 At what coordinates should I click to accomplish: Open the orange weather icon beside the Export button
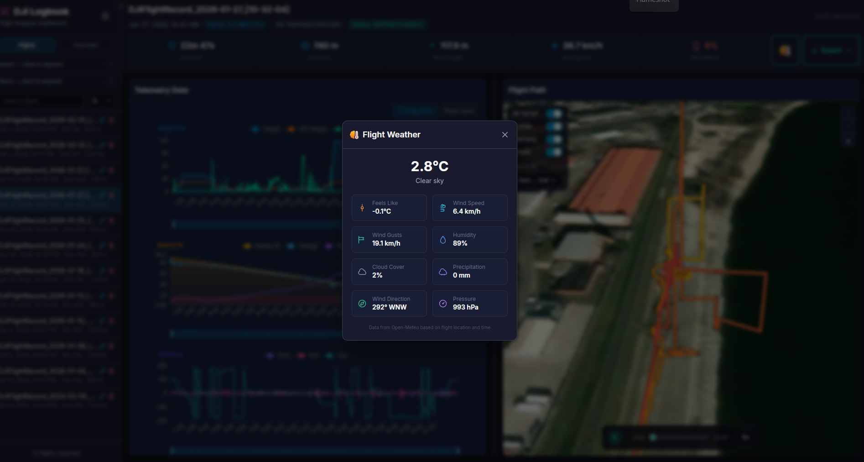click(x=784, y=50)
